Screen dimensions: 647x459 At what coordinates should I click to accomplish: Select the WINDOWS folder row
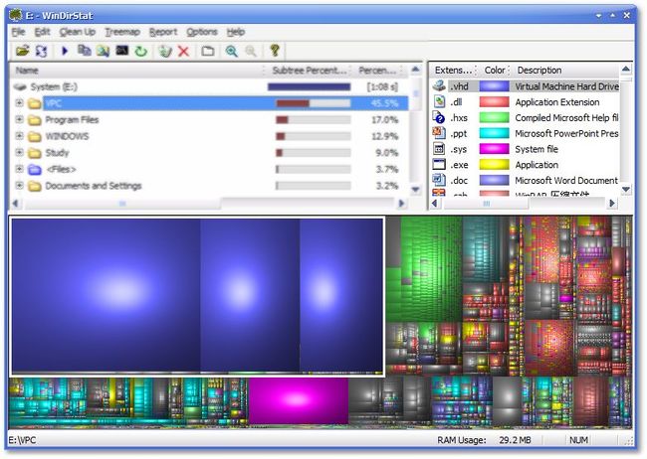point(209,136)
